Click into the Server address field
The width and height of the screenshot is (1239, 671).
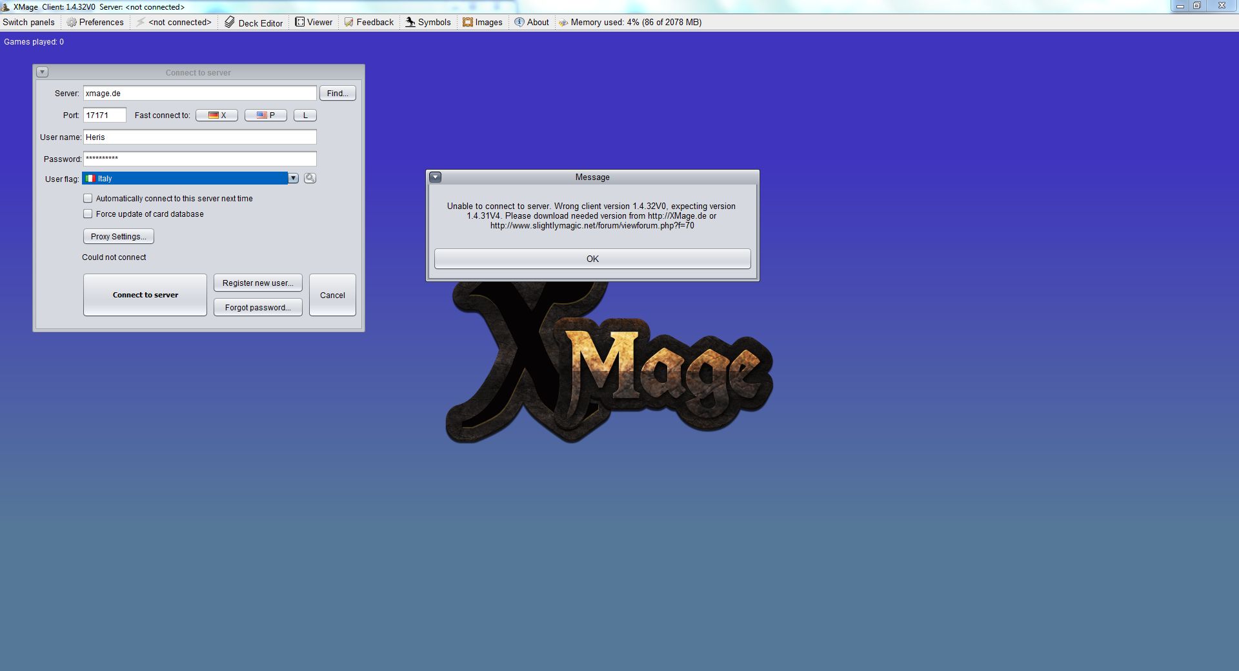tap(199, 93)
